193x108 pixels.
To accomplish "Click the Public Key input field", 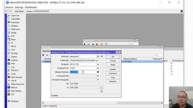I will coord(84,60).
